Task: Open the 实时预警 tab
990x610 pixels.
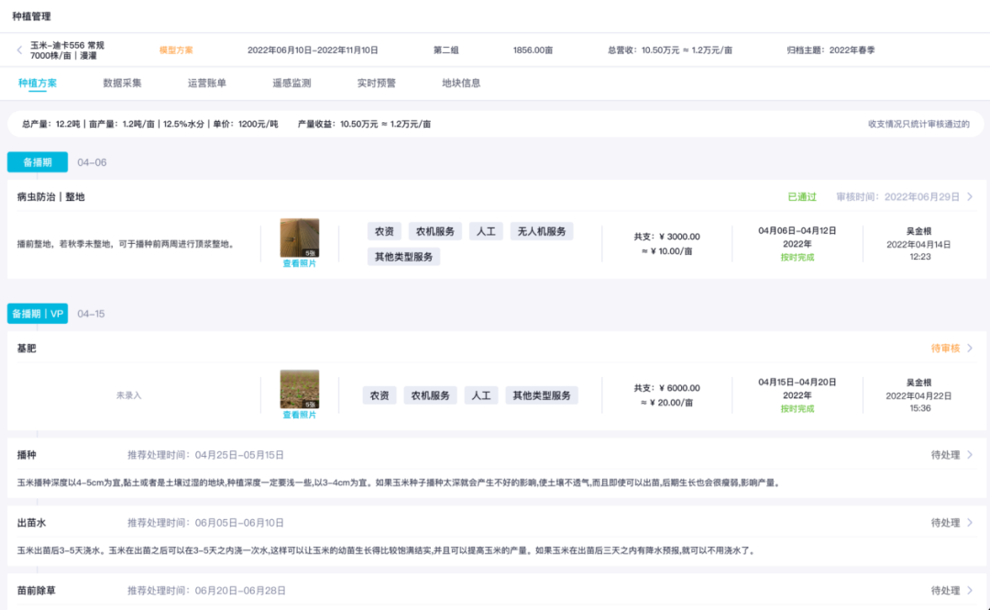Action: point(377,83)
